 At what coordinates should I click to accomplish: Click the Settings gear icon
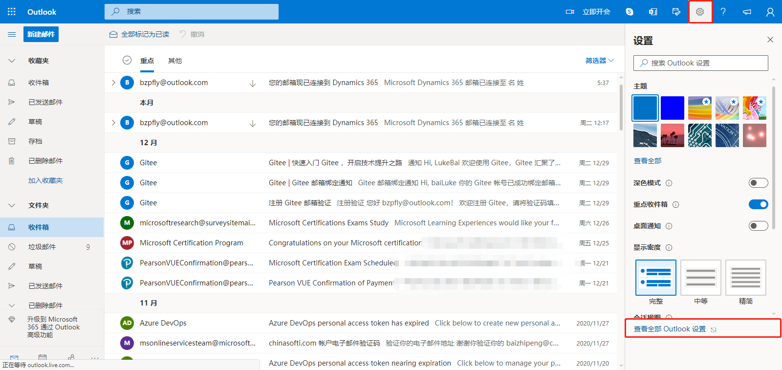[700, 12]
